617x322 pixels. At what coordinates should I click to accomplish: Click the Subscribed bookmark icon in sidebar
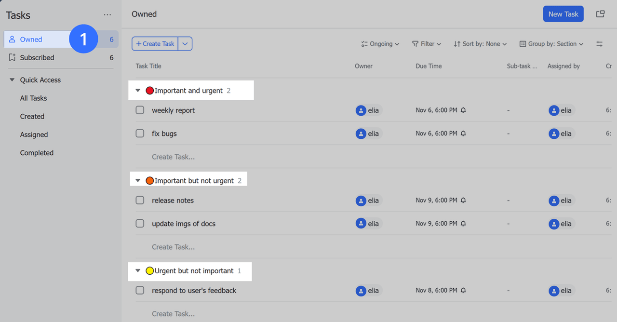[x=13, y=57]
